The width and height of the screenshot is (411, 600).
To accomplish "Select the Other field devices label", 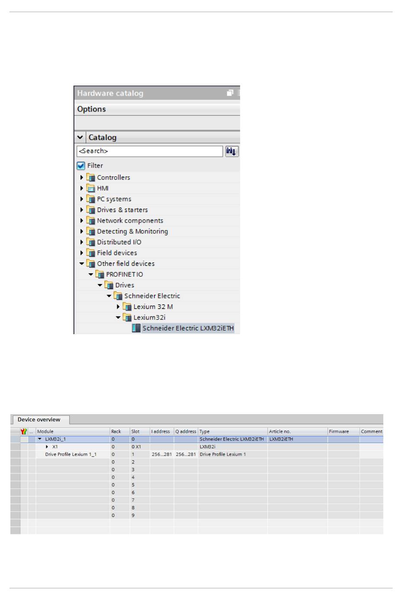I will [126, 264].
